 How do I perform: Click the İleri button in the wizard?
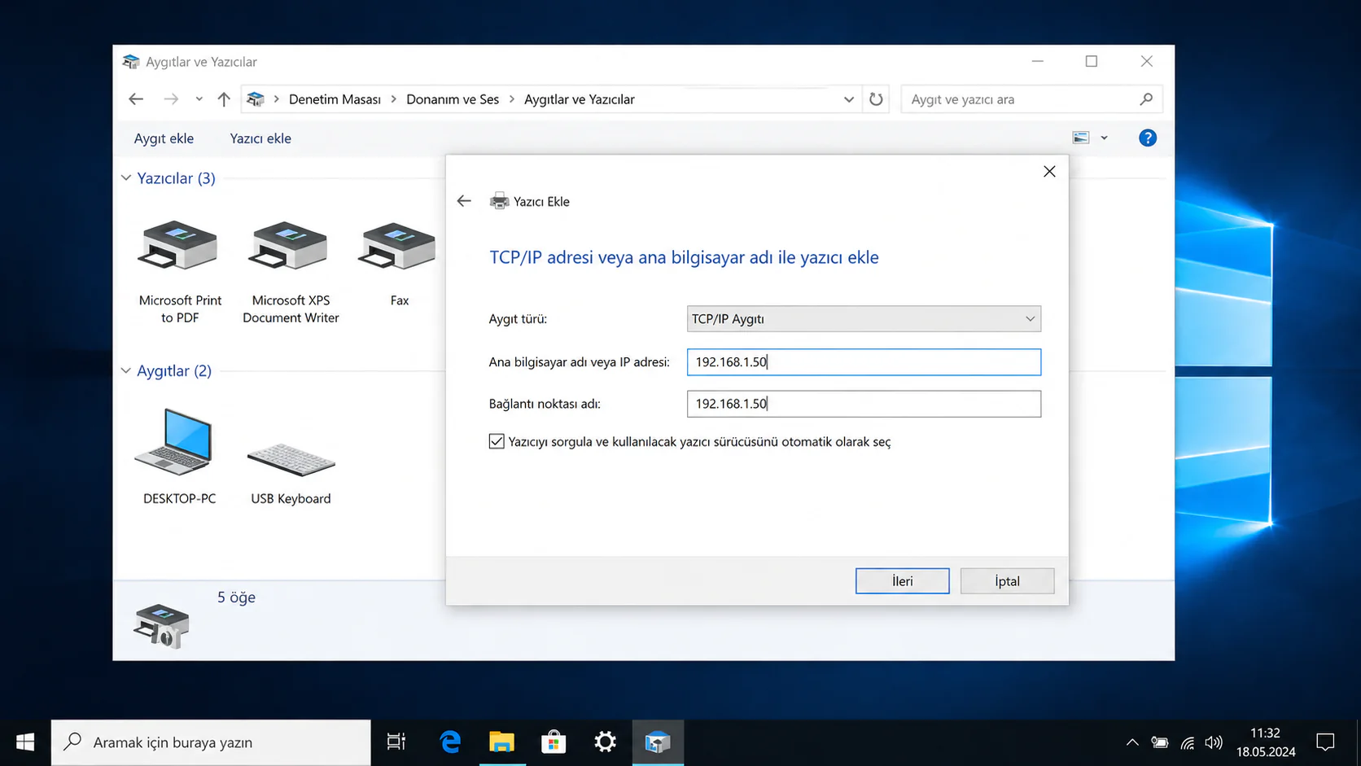point(902,580)
